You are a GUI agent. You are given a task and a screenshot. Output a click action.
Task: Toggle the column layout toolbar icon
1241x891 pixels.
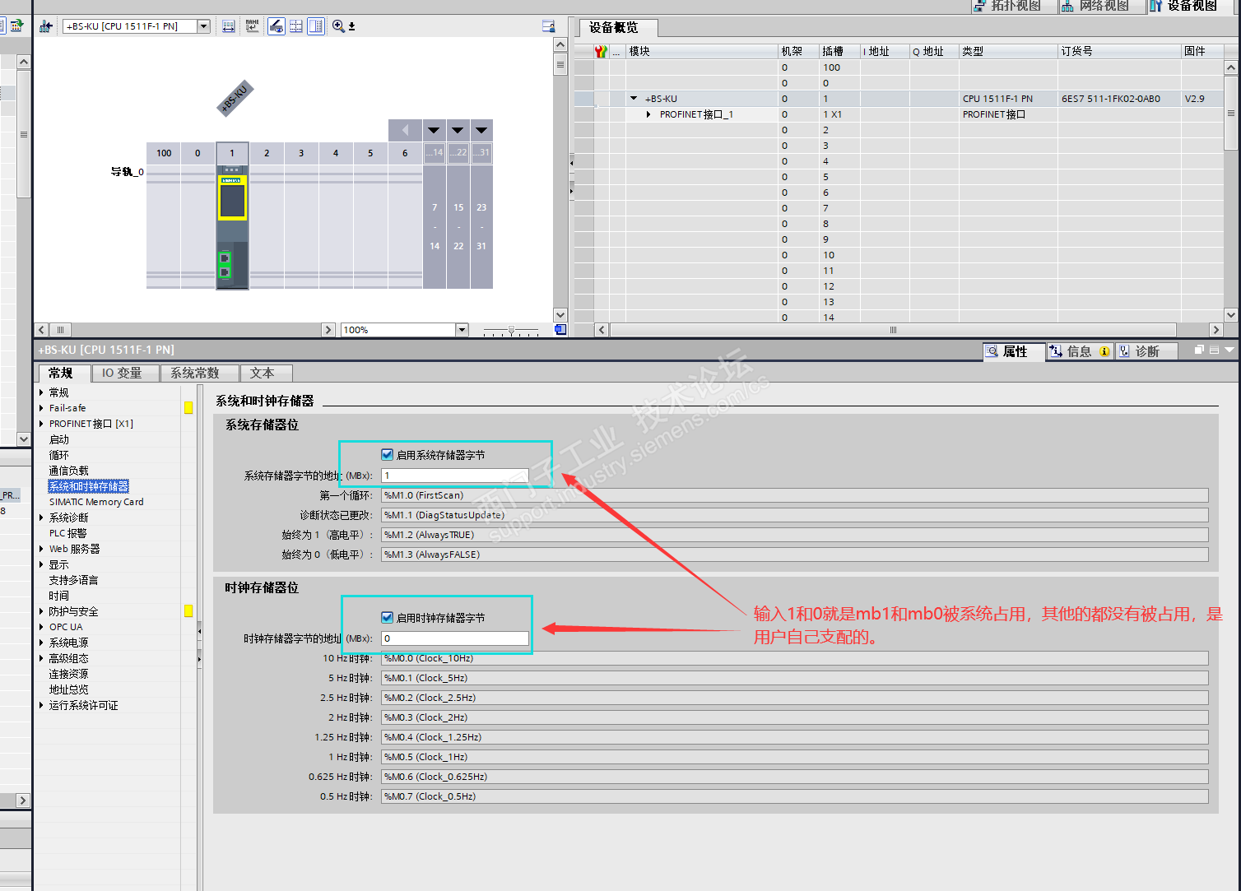click(x=316, y=26)
